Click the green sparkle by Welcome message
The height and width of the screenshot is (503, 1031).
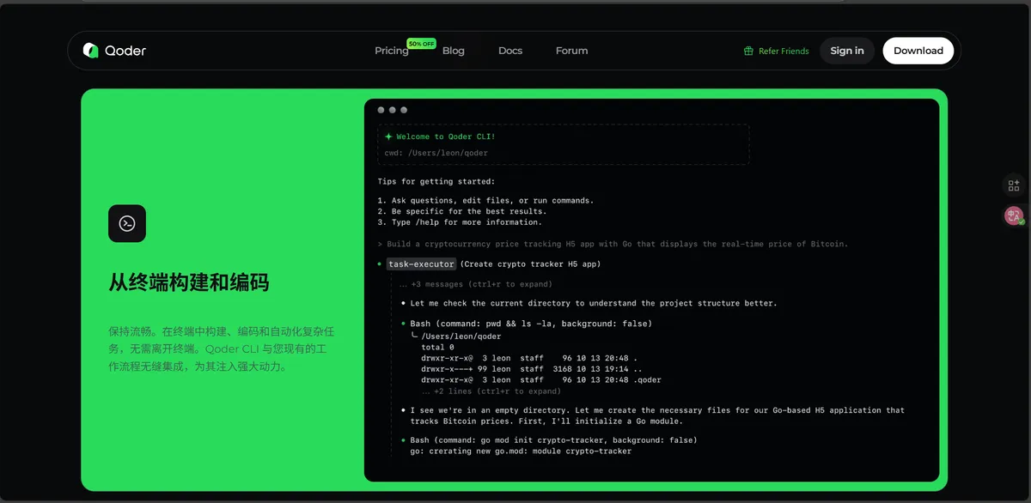click(388, 136)
